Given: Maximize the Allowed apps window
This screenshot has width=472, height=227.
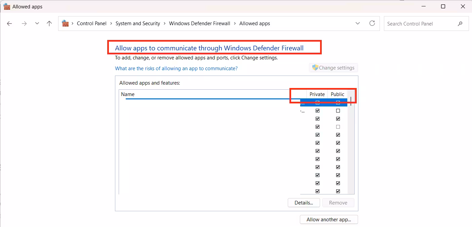Looking at the screenshot, I should (x=443, y=6).
